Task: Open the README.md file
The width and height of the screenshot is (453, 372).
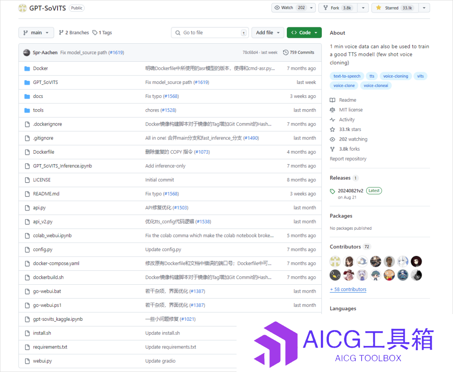Action: (46, 194)
